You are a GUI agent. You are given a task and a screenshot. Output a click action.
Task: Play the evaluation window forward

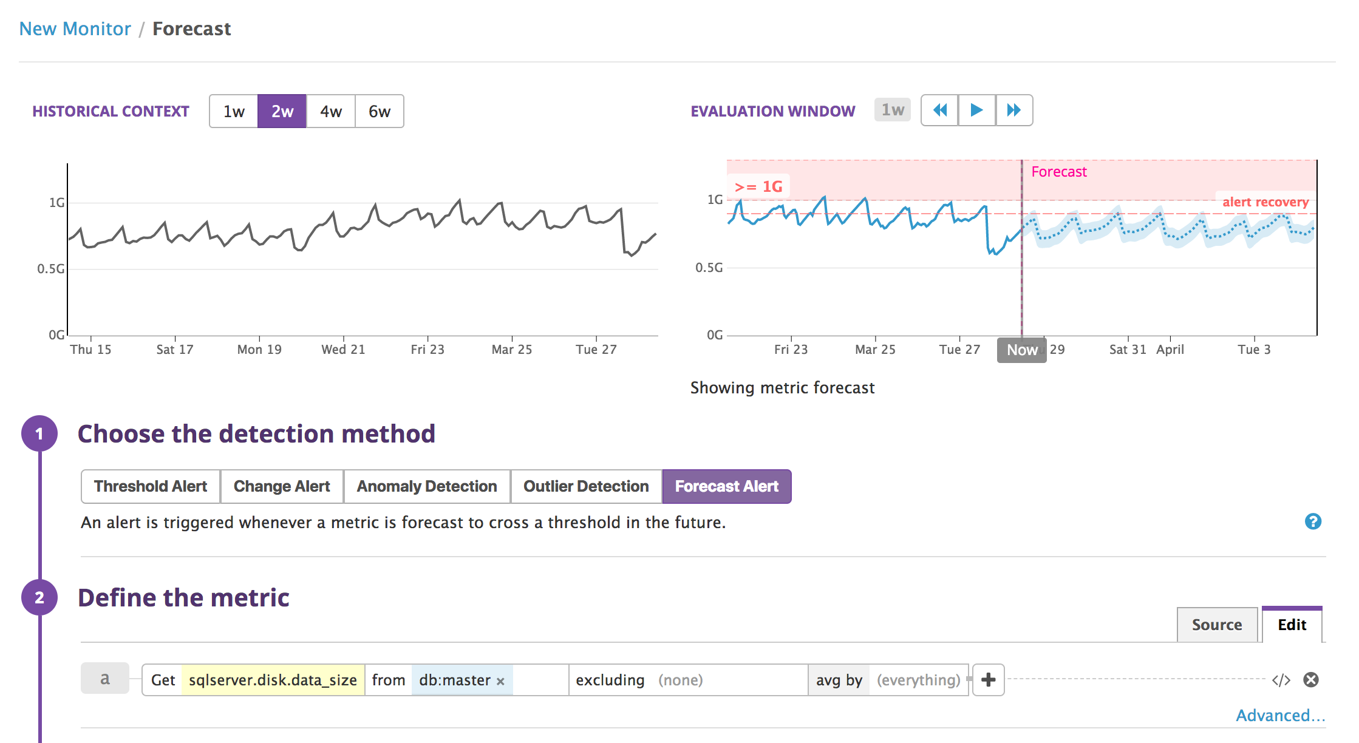click(x=976, y=110)
